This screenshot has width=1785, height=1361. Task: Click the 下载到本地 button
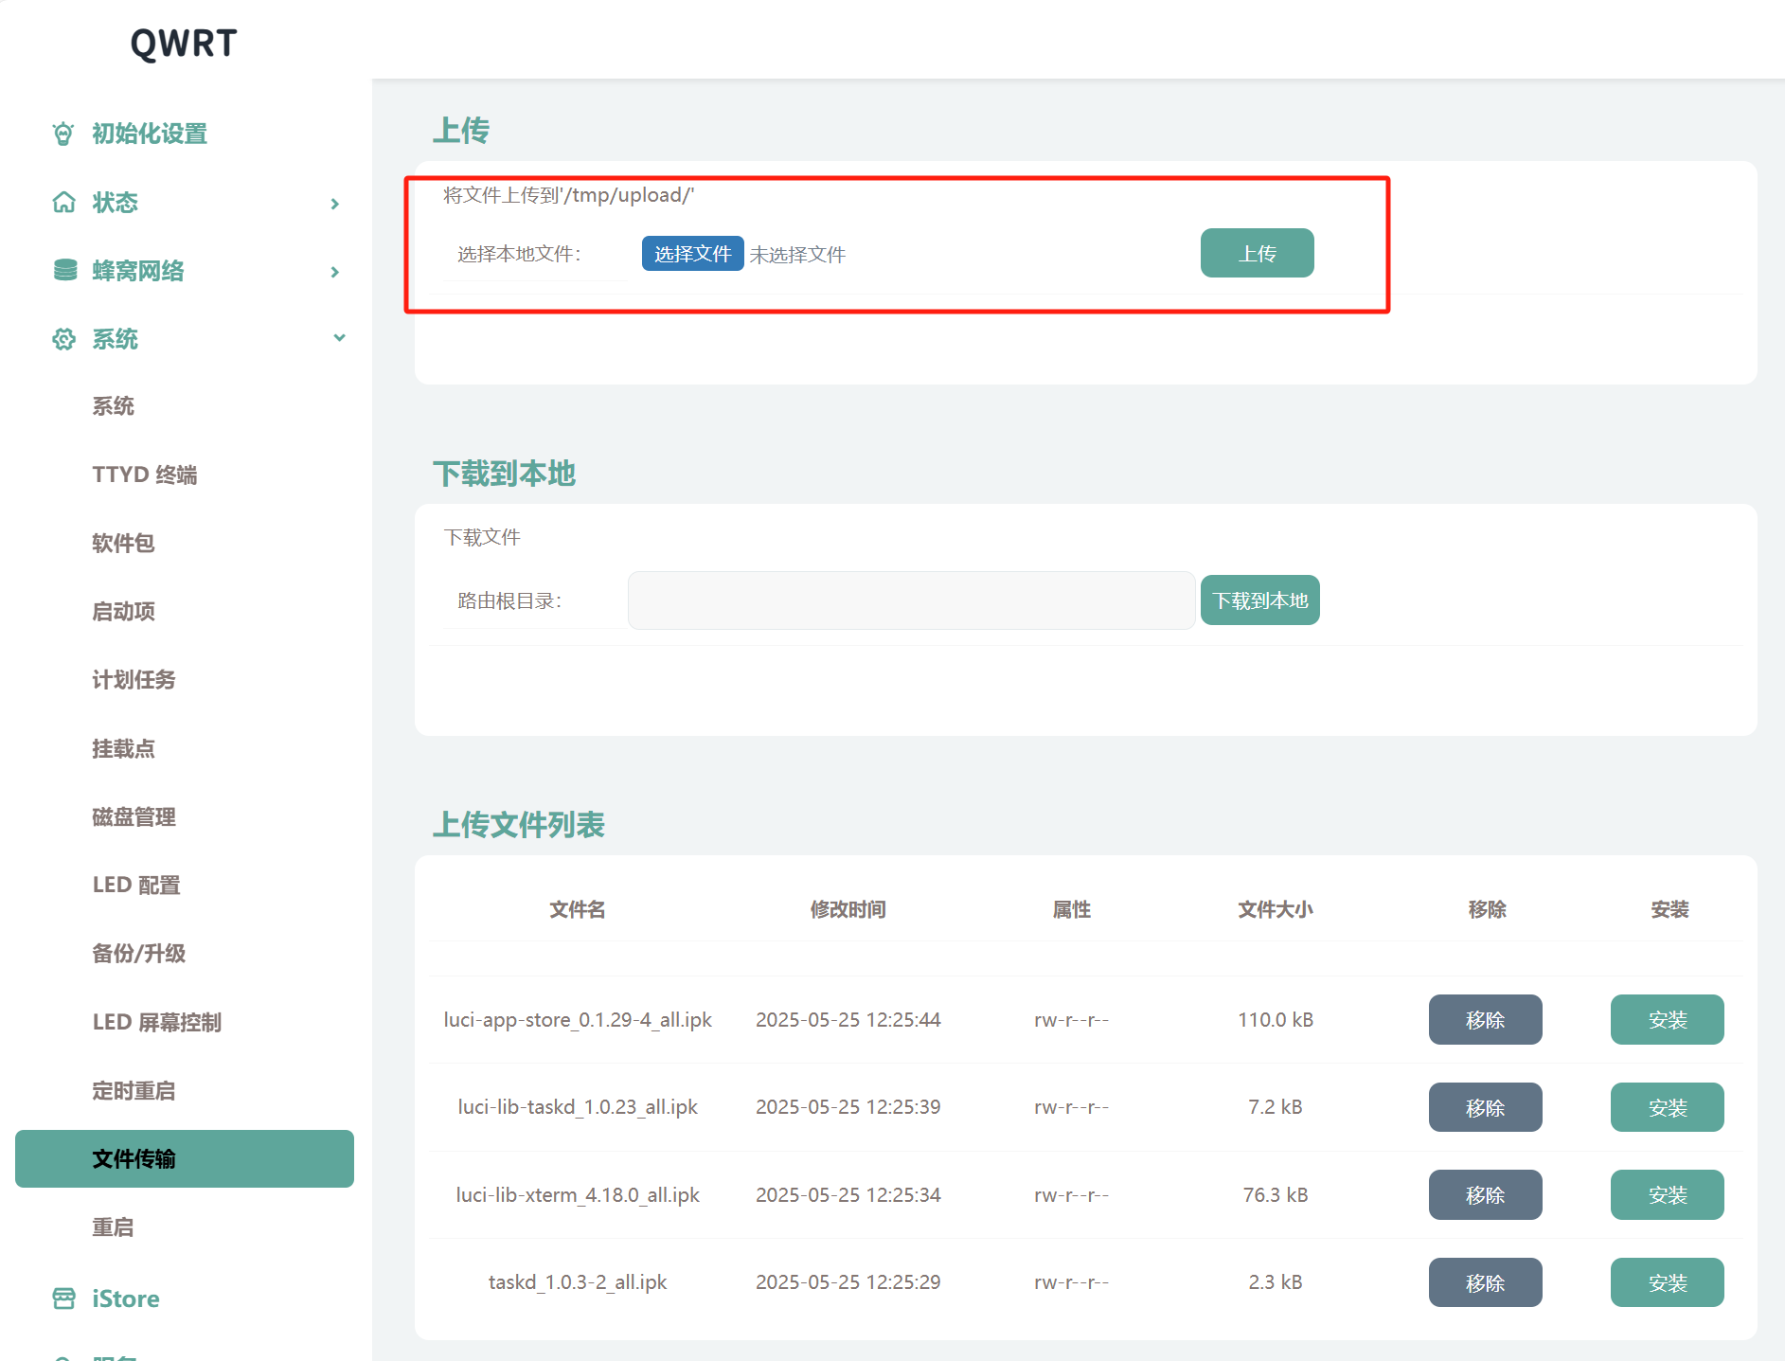pos(1259,600)
